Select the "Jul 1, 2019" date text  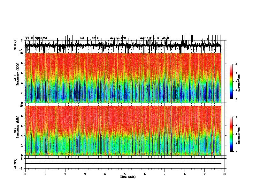[x=89, y=38]
